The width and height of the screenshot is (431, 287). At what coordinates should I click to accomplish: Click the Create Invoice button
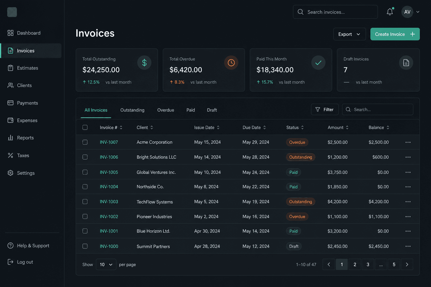(x=395, y=34)
